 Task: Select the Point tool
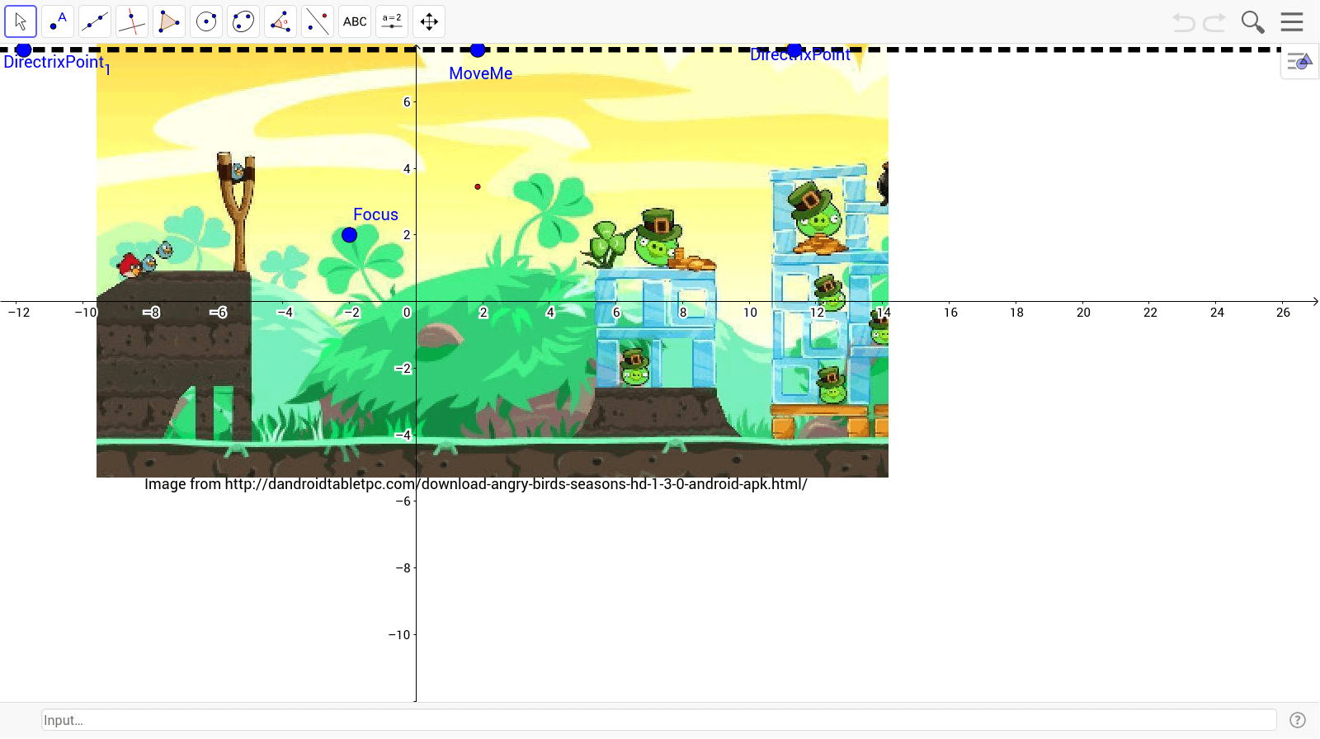click(58, 21)
